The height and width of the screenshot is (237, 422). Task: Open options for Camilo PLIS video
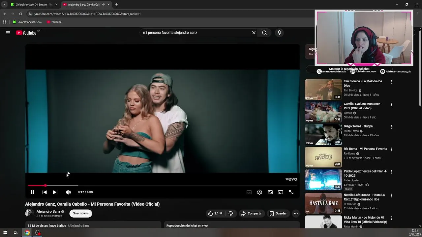pyautogui.click(x=392, y=104)
